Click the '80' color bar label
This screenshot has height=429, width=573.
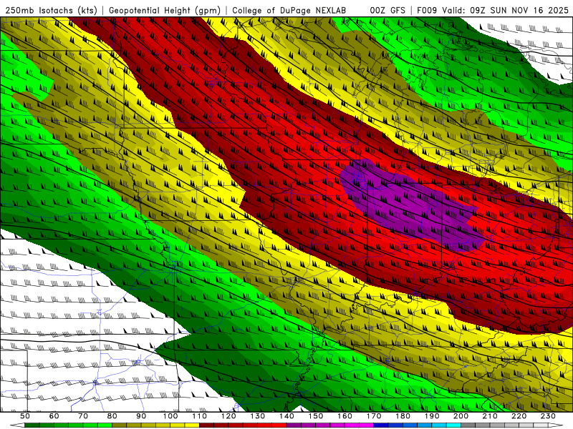pos(112,416)
